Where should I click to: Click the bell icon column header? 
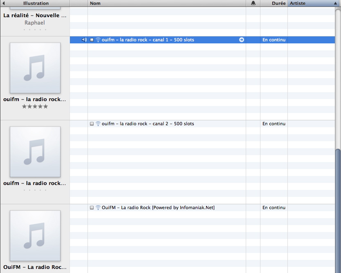(253, 3)
